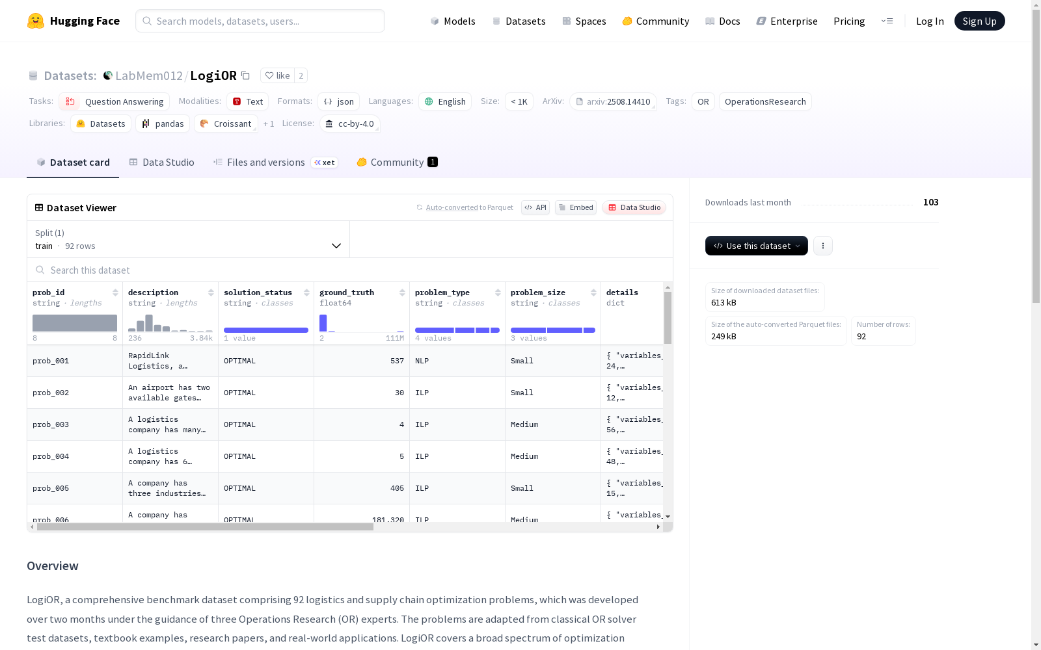Open Models in the top navigation
This screenshot has width=1041, height=650.
(453, 21)
